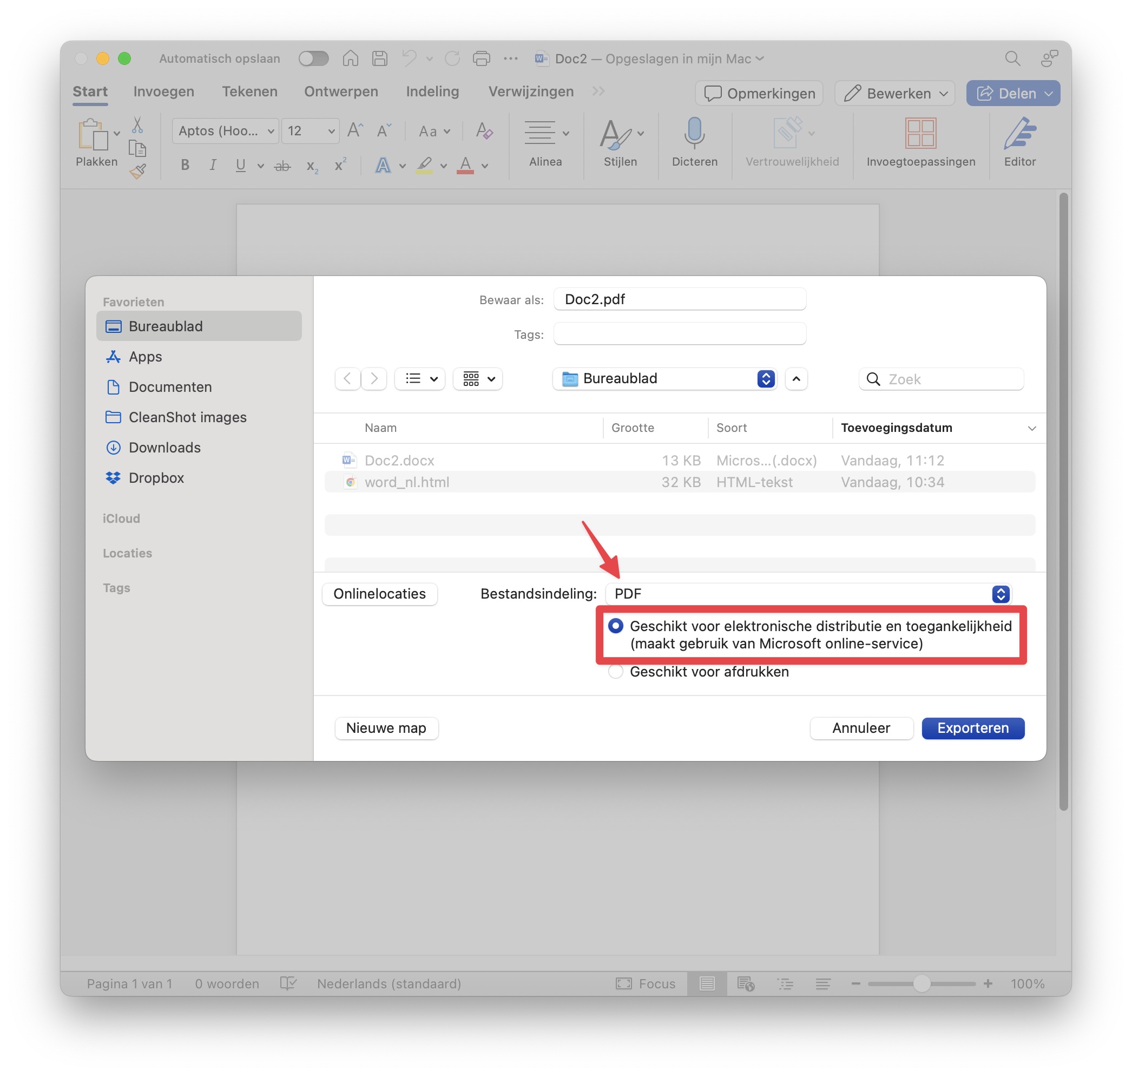This screenshot has width=1132, height=1076.
Task: Open the more options ellipsis in title bar
Action: pos(510,58)
